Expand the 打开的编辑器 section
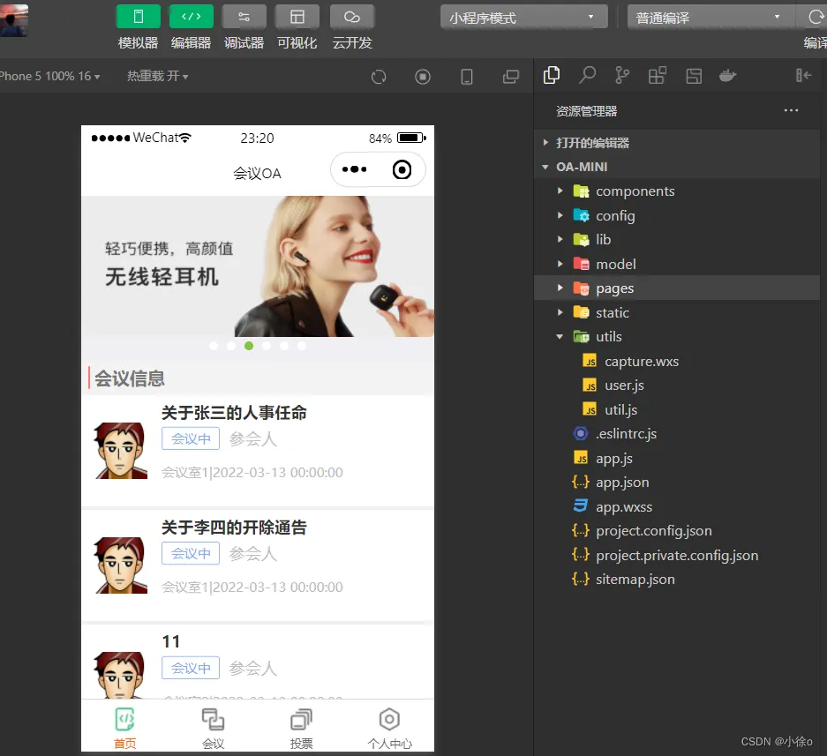 click(x=677, y=143)
